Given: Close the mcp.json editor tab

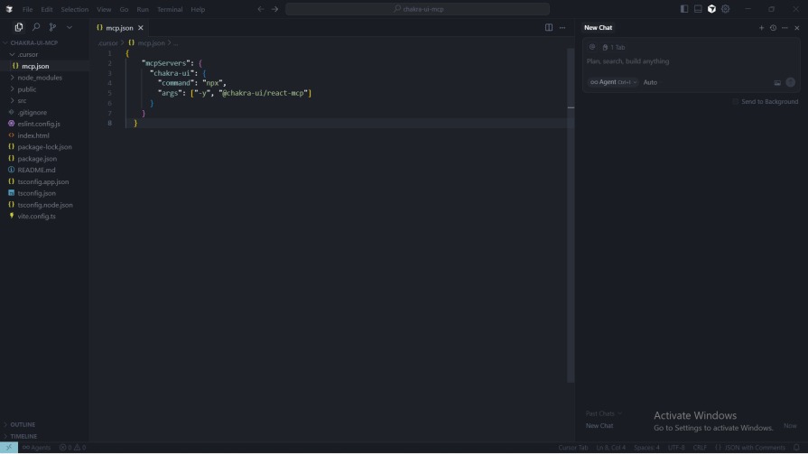Looking at the screenshot, I should 141,28.
